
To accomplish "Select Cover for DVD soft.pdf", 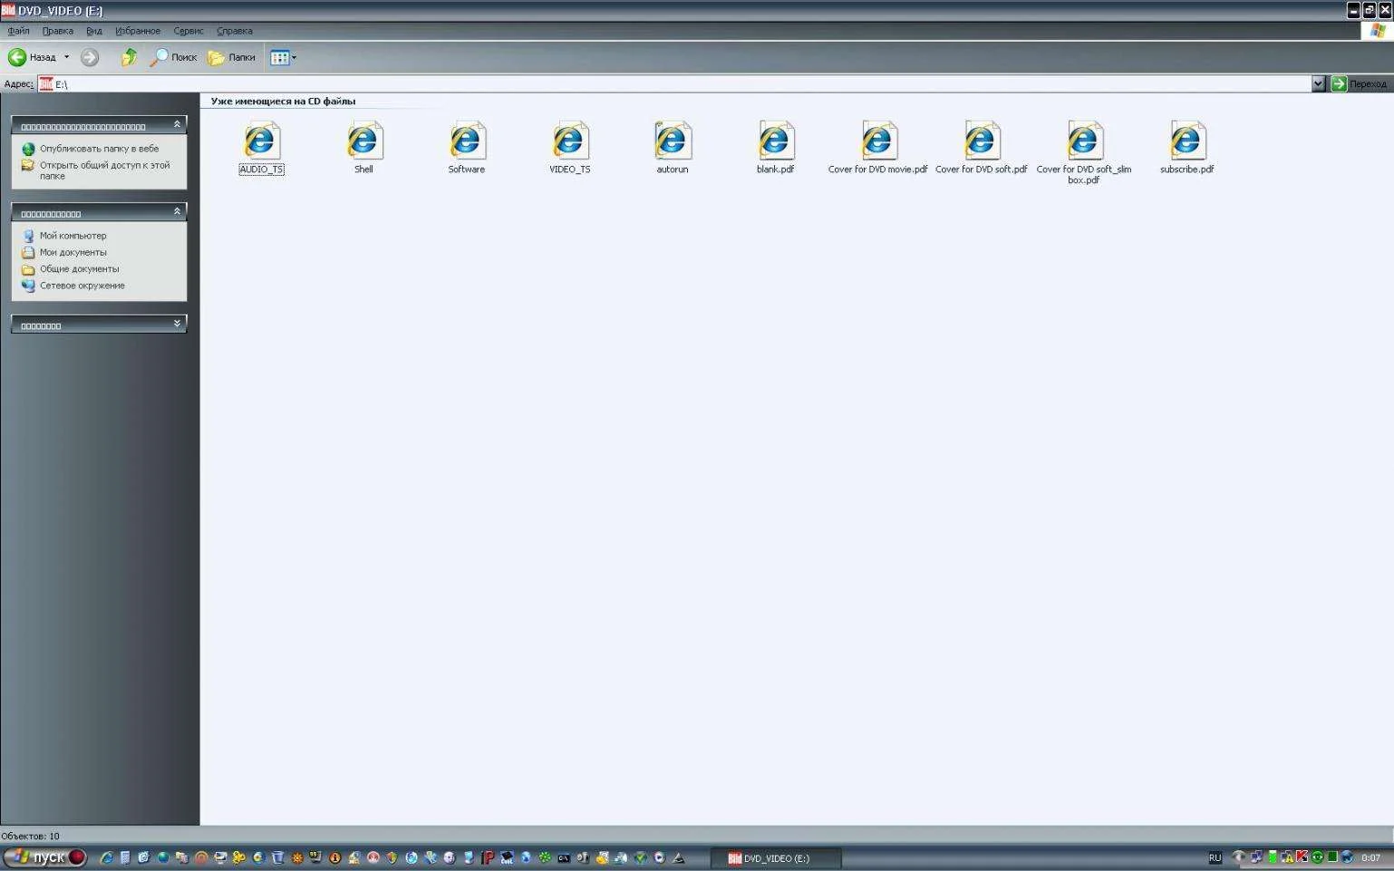I will point(981,147).
